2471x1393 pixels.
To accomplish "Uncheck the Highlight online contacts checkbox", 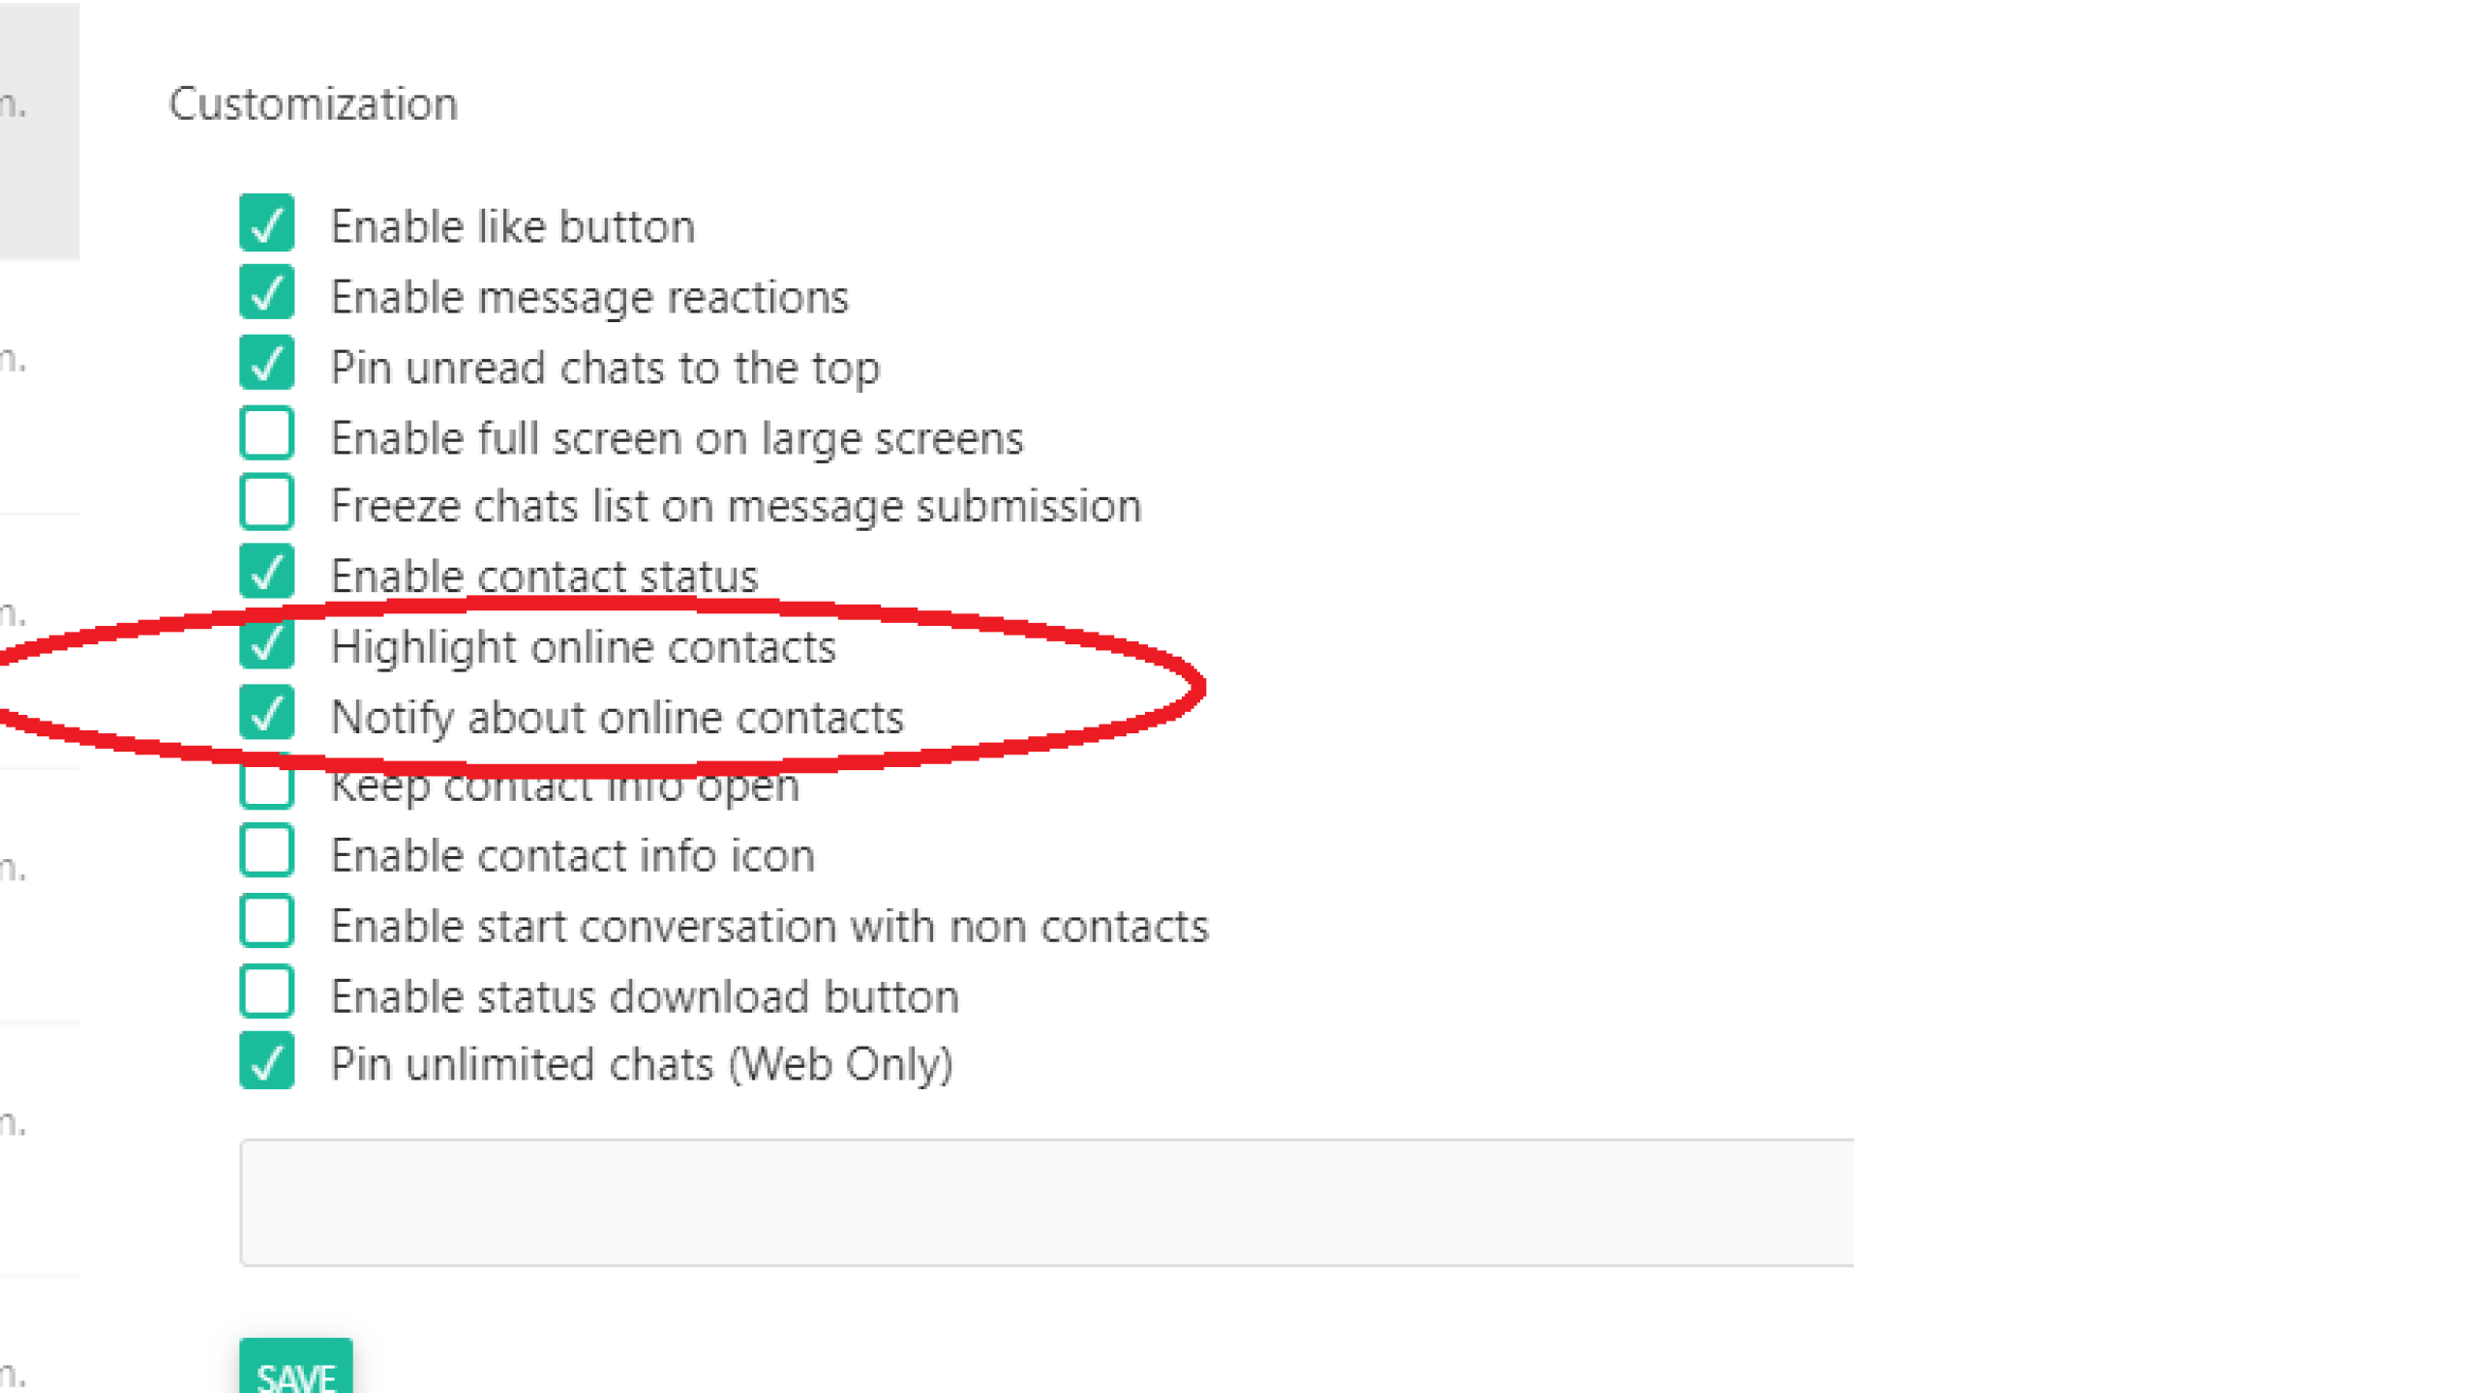I will pos(266,644).
